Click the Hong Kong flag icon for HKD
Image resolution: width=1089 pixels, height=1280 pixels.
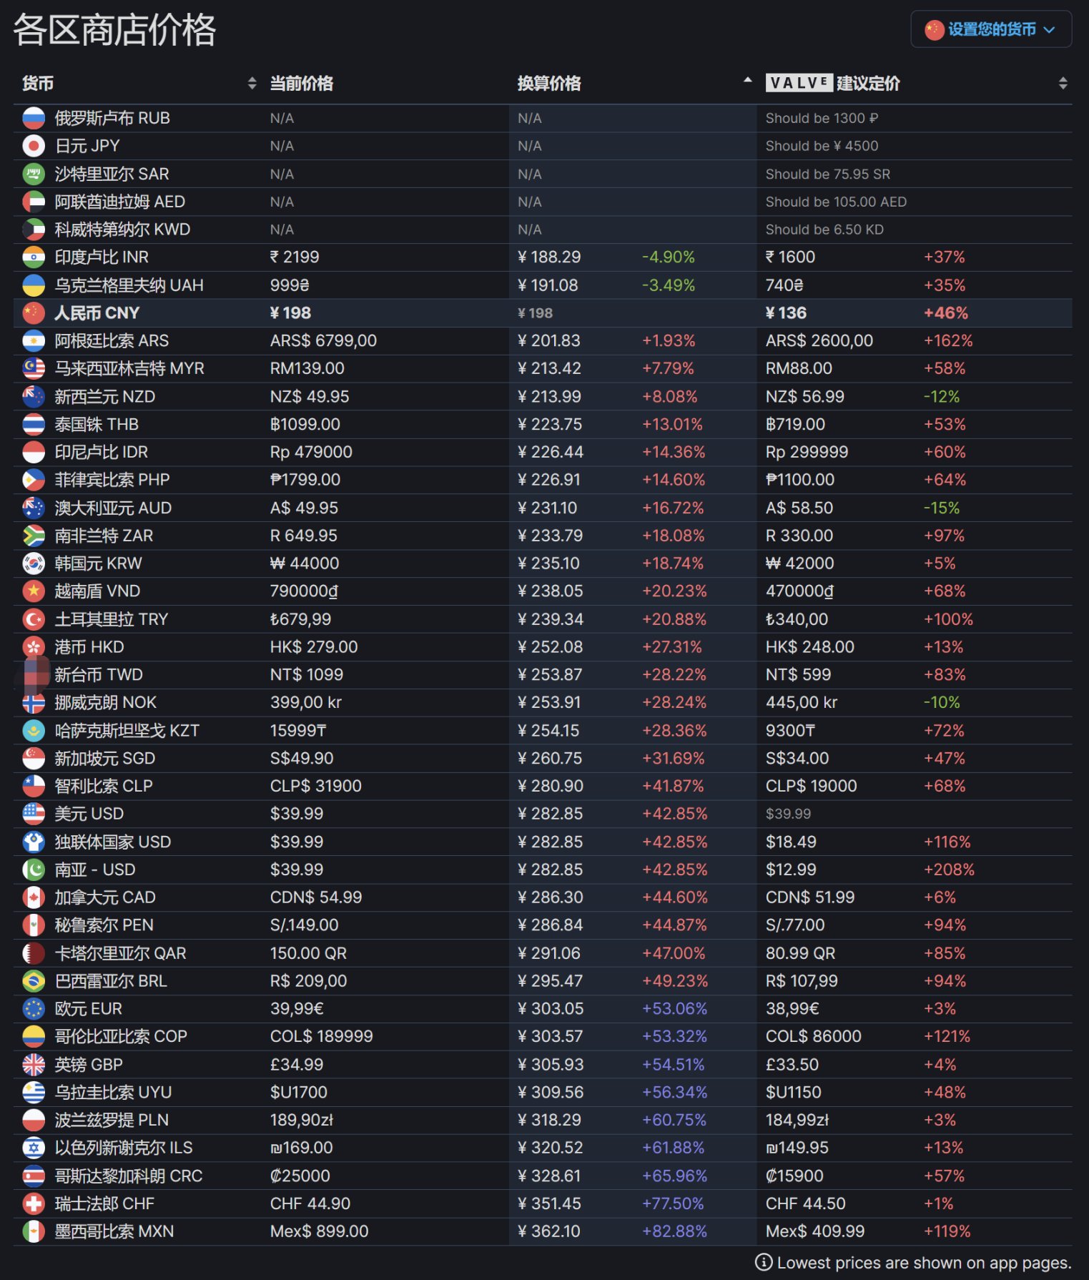pyautogui.click(x=34, y=647)
